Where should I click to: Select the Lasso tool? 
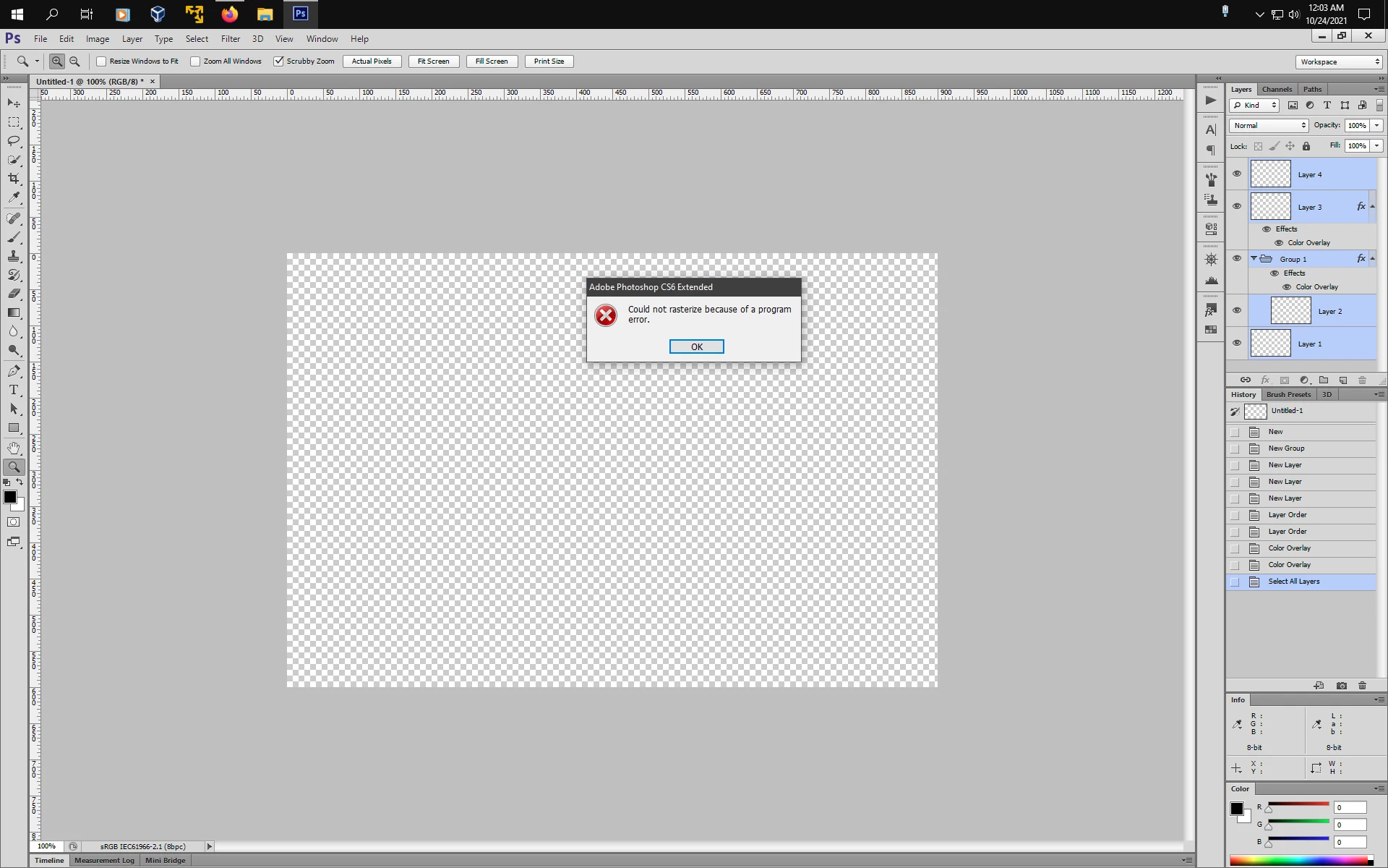(14, 141)
